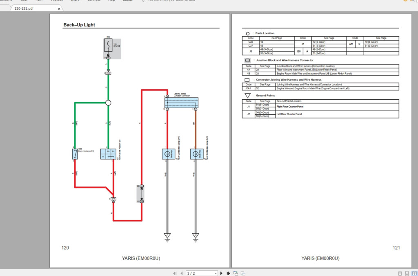This screenshot has height=276, width=418.
Task: Click the Park/Neutral Position SW component
Action: (x=108, y=154)
